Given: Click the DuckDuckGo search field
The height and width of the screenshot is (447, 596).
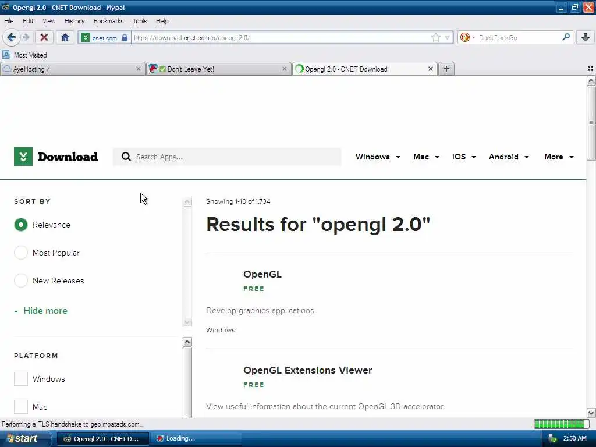Looking at the screenshot, I should coord(519,38).
